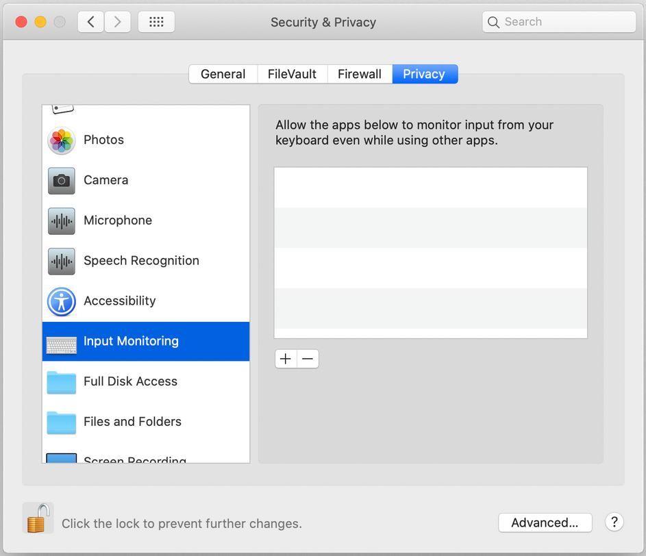Open the Advanced… settings
The height and width of the screenshot is (556, 646).
coord(545,522)
